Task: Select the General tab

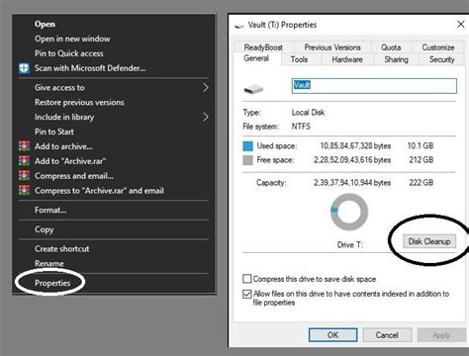Action: coord(256,58)
